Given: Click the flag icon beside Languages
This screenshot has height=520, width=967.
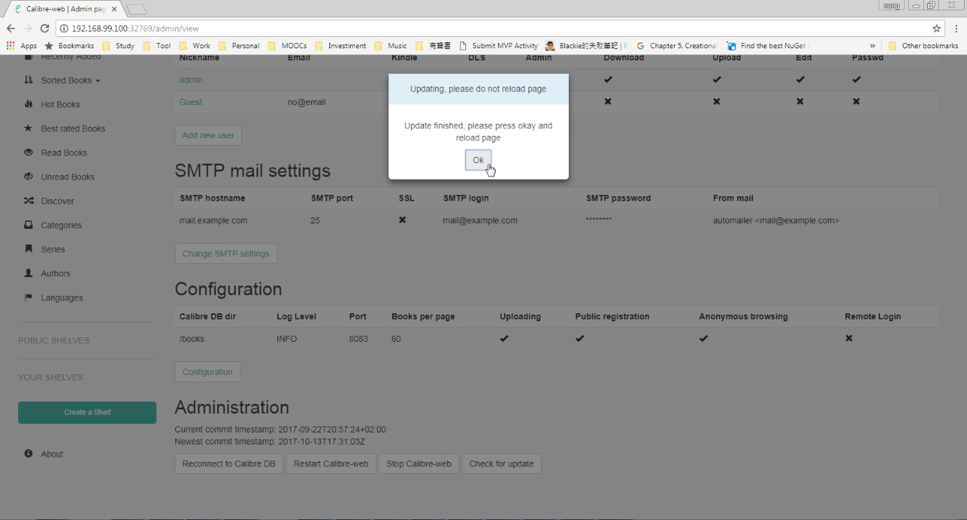Looking at the screenshot, I should (x=29, y=297).
